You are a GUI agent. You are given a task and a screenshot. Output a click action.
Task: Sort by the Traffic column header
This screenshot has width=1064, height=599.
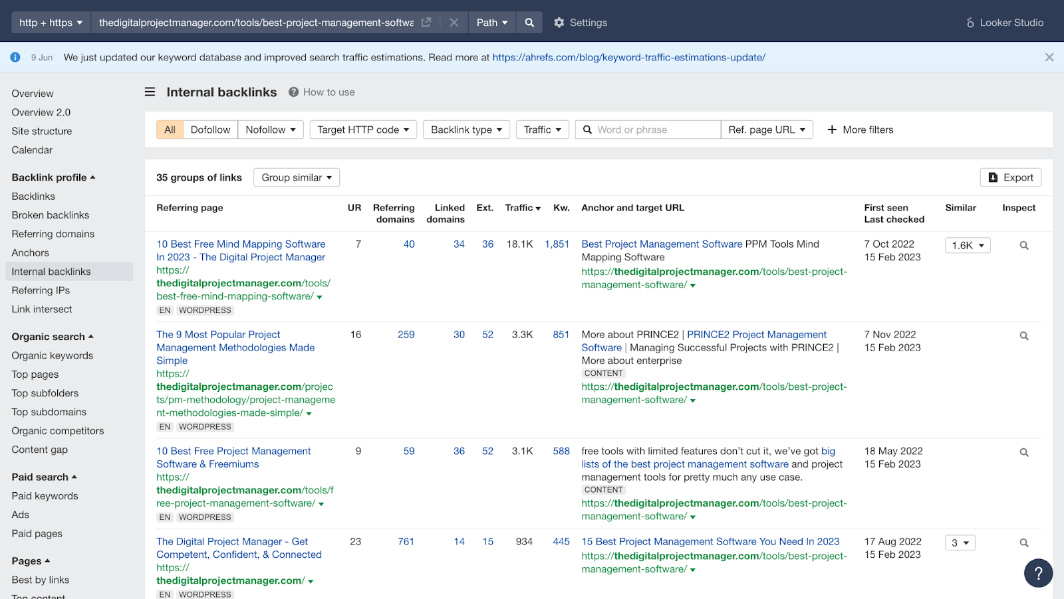click(523, 208)
